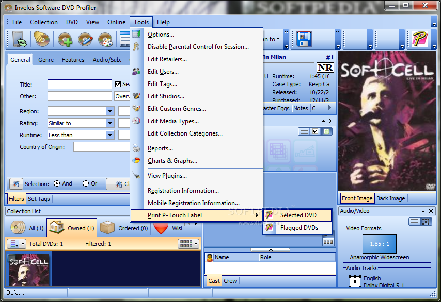Viewport: 441px width, 302px height.
Task: Click the filter icon left of Selection
Action: [17, 184]
